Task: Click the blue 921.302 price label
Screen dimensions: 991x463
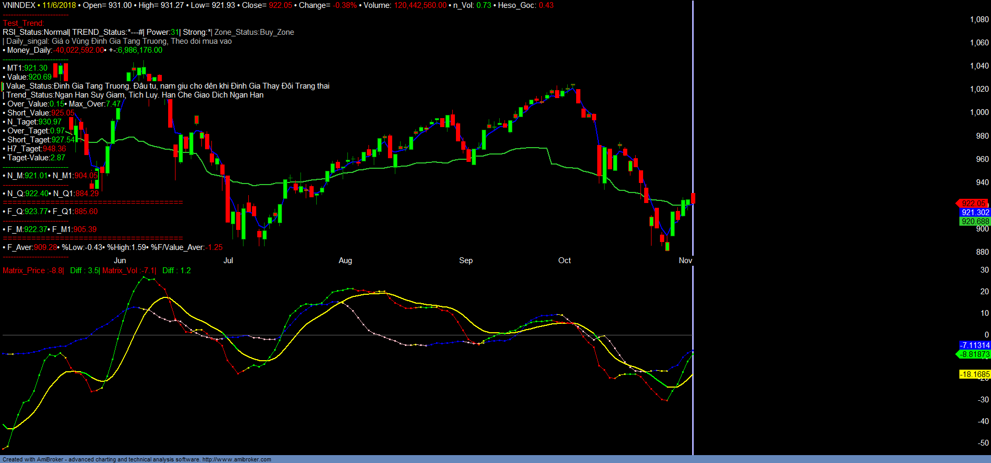Action: (x=975, y=213)
